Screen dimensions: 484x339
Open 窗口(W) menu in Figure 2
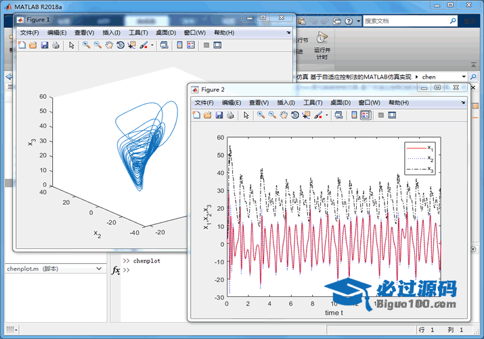point(369,102)
